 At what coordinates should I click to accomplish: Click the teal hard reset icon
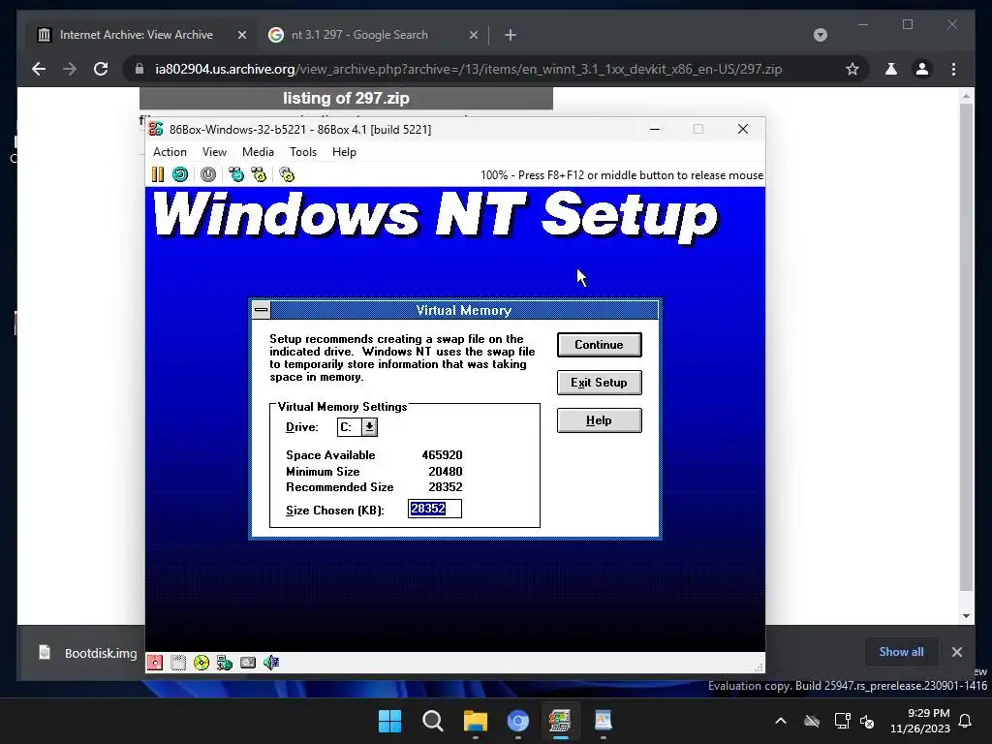(x=180, y=174)
